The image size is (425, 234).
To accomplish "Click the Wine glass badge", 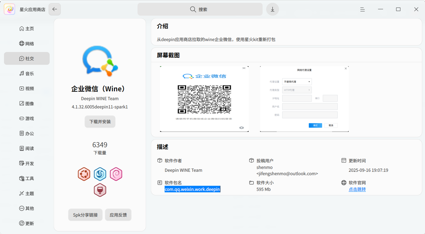I will [x=100, y=190].
